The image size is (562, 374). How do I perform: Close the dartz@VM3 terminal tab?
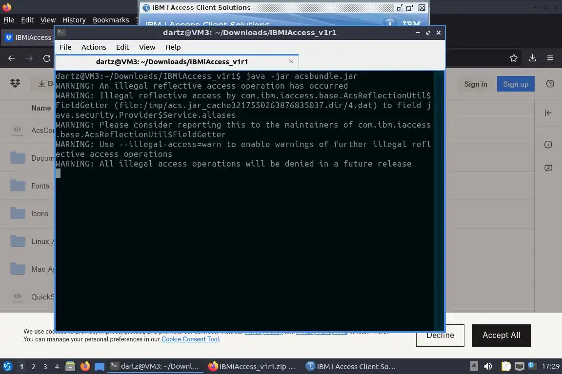point(291,61)
